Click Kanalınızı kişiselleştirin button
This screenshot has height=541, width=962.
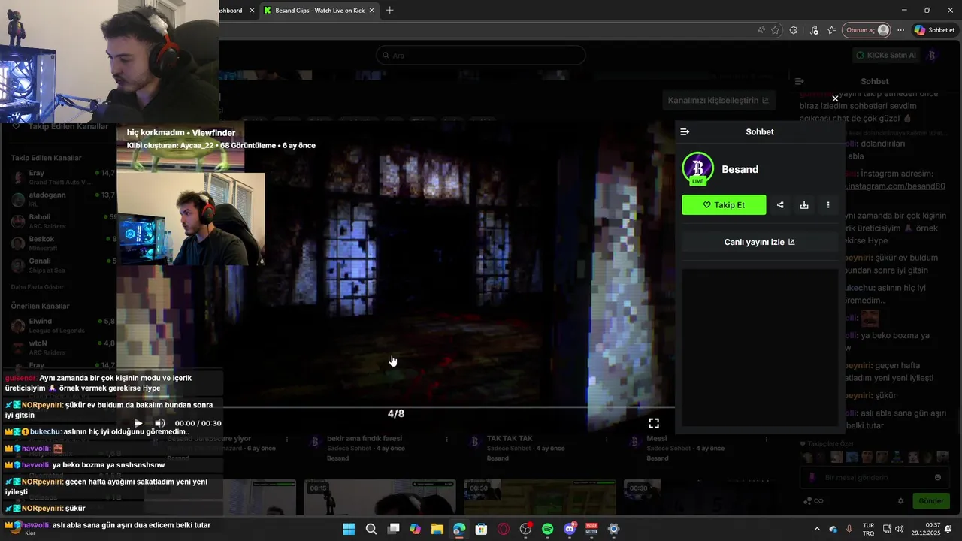click(x=719, y=101)
